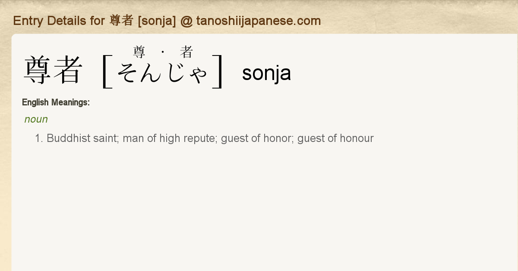Image resolution: width=518 pixels, height=271 pixels.
Task: Click the green "noun" part-of-speech label
Action: [36, 119]
